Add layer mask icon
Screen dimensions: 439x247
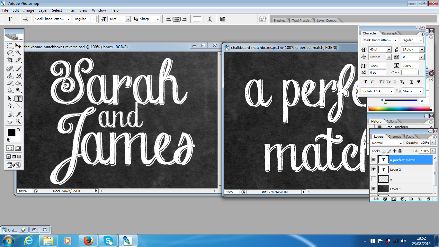[394, 199]
